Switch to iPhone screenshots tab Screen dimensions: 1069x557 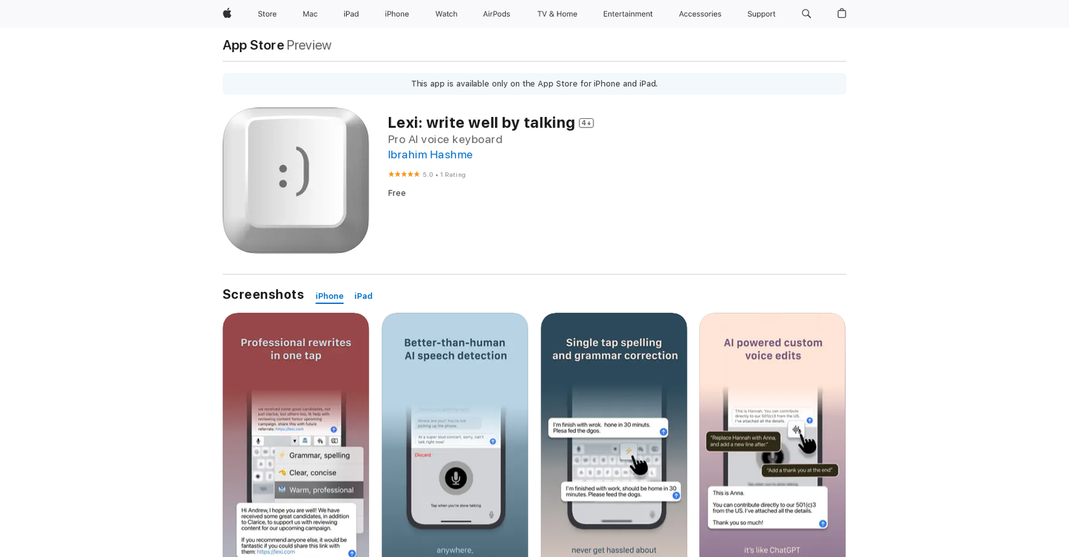click(329, 297)
